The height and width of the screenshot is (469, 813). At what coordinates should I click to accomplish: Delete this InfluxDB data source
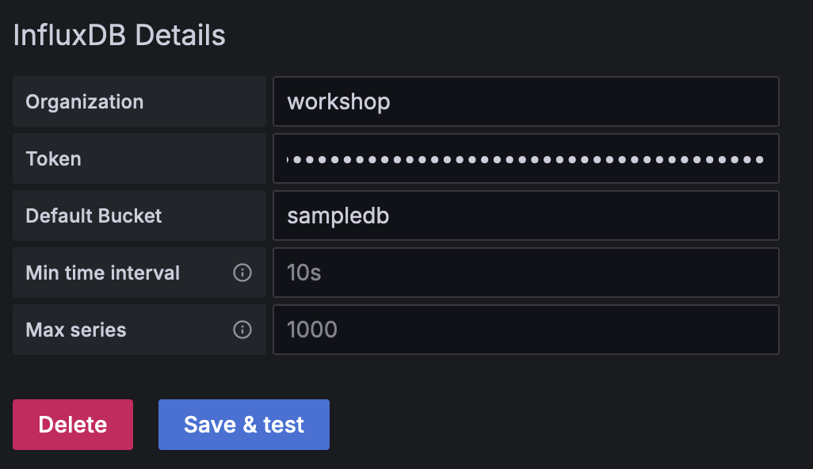pyautogui.click(x=73, y=425)
